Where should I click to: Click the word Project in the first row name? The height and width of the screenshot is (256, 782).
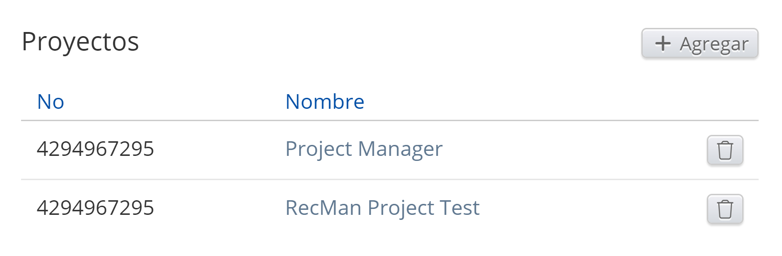point(319,149)
